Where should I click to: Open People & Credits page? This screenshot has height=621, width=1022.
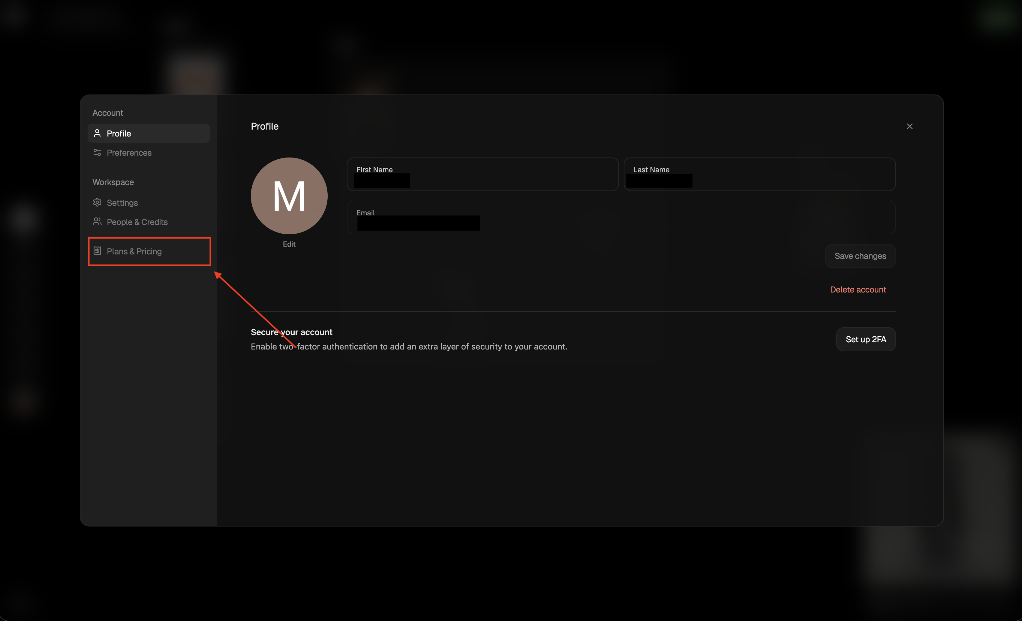pos(137,222)
